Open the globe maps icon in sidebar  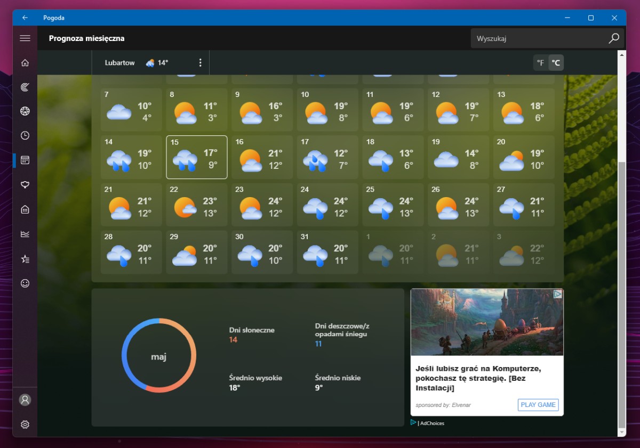(25, 111)
